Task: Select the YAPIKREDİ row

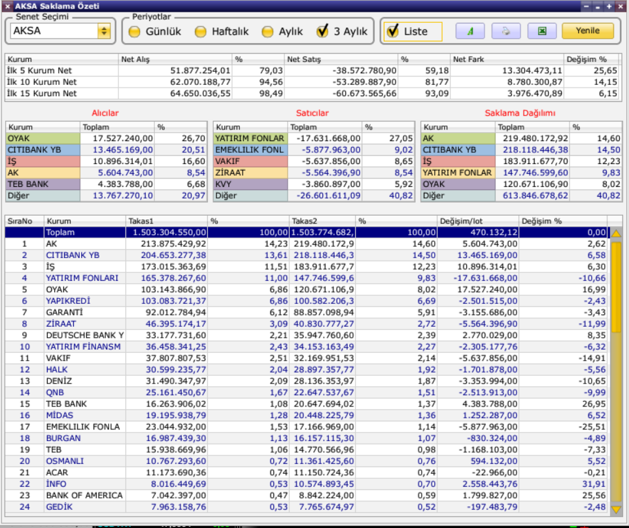Action: click(307, 301)
